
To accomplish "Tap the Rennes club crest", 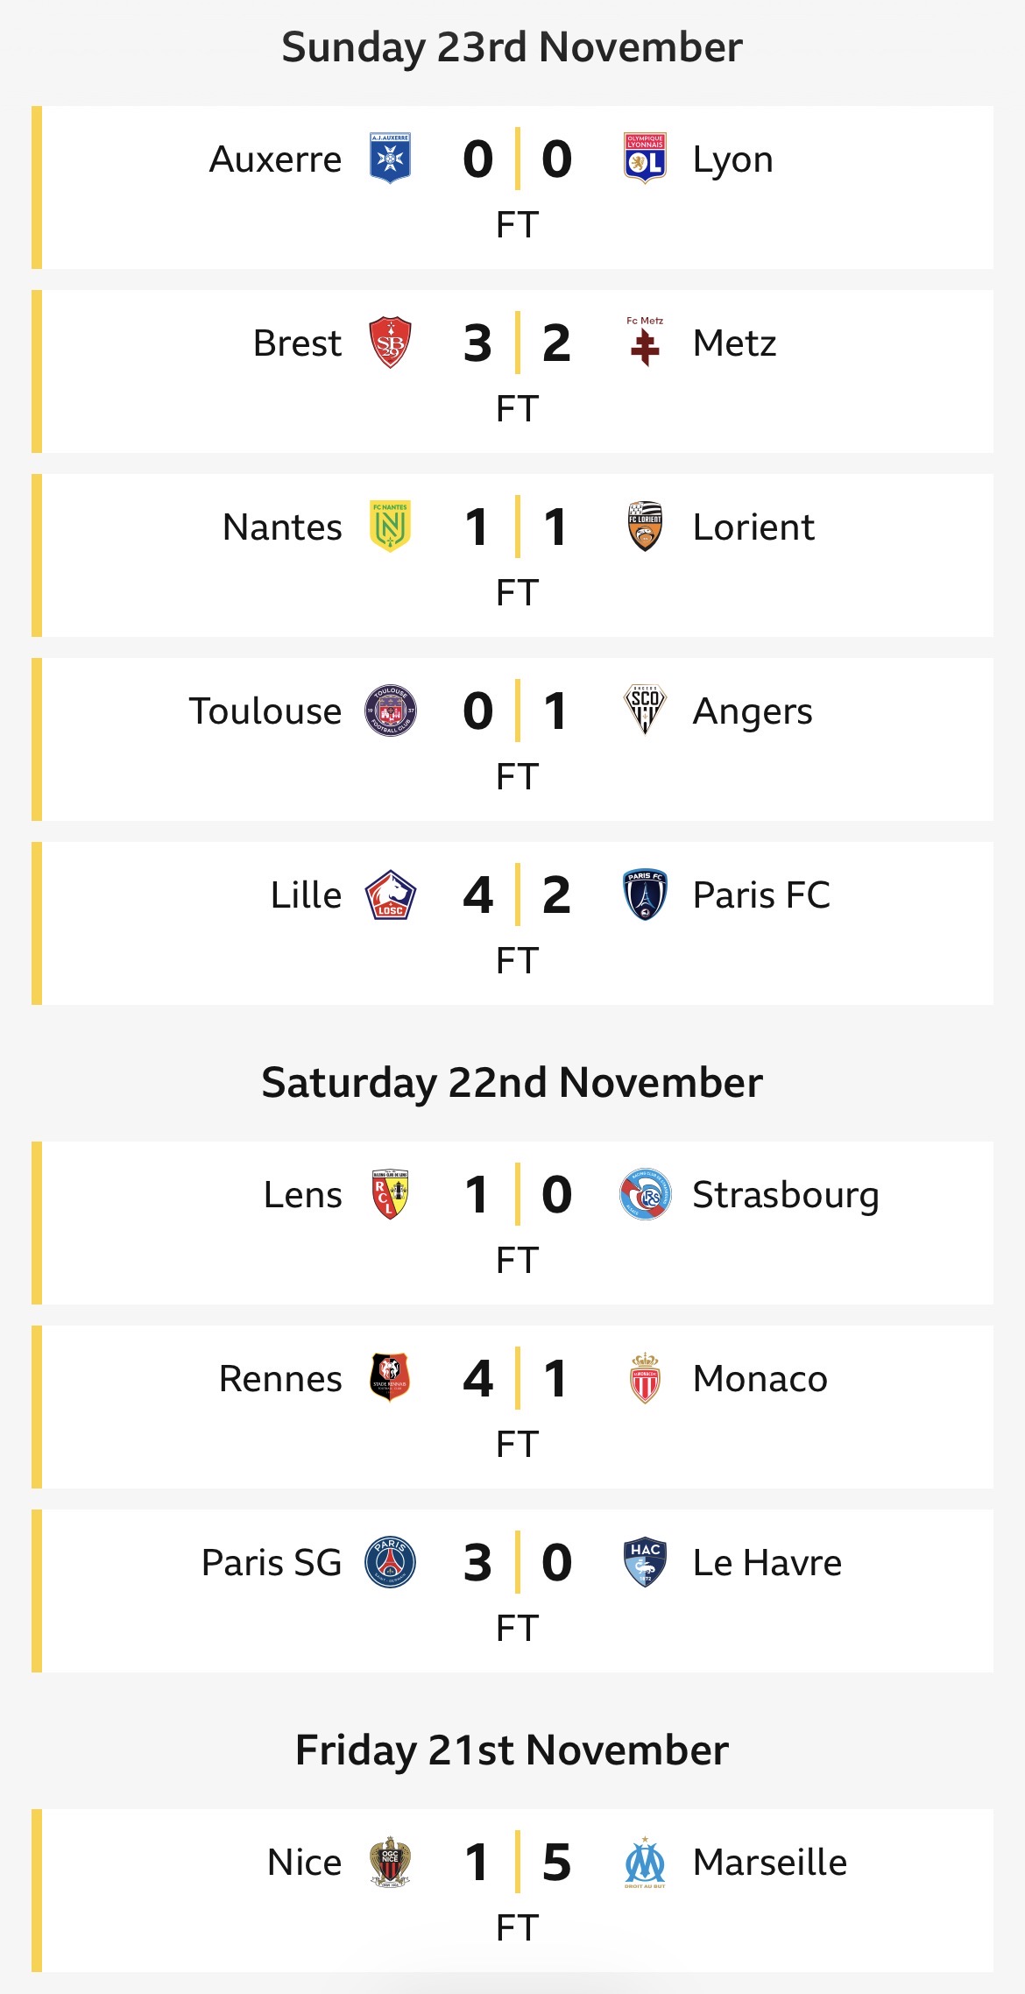I will 390,1378.
